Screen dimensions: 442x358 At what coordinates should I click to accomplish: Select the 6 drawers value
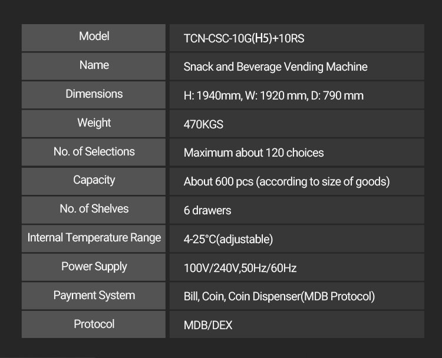[207, 211]
